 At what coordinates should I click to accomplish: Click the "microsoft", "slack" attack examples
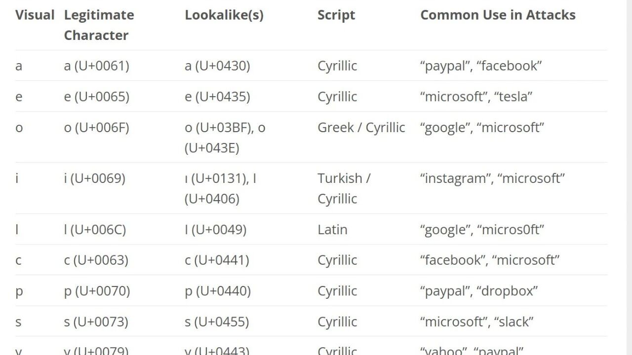tap(477, 321)
